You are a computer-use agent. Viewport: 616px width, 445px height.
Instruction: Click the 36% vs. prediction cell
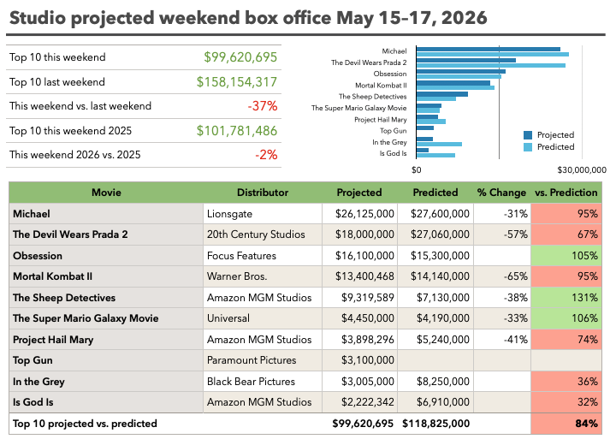(566, 382)
